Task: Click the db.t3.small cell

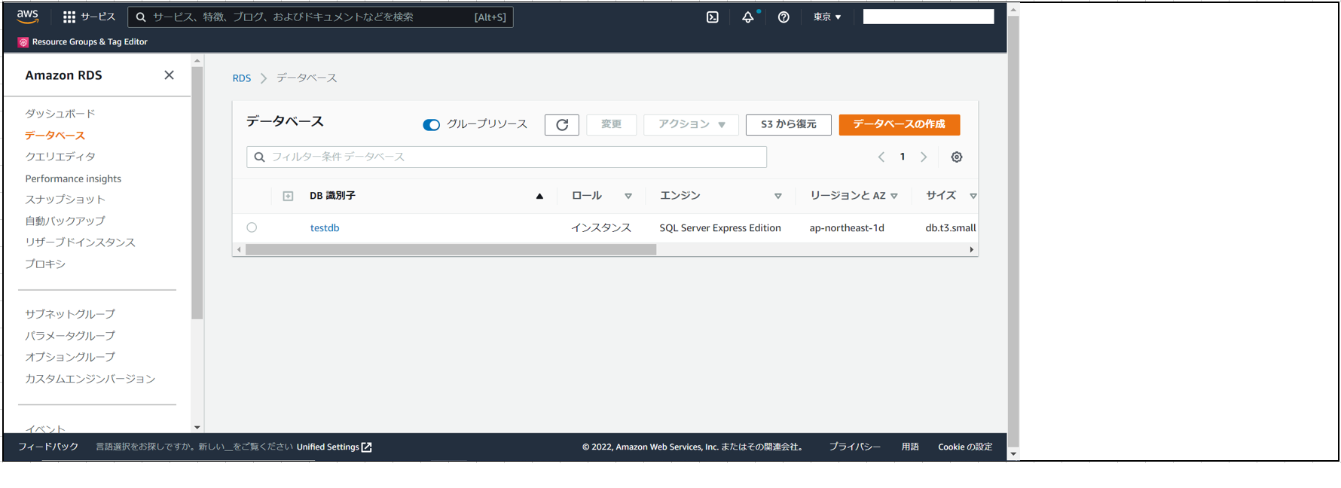Action: 951,227
